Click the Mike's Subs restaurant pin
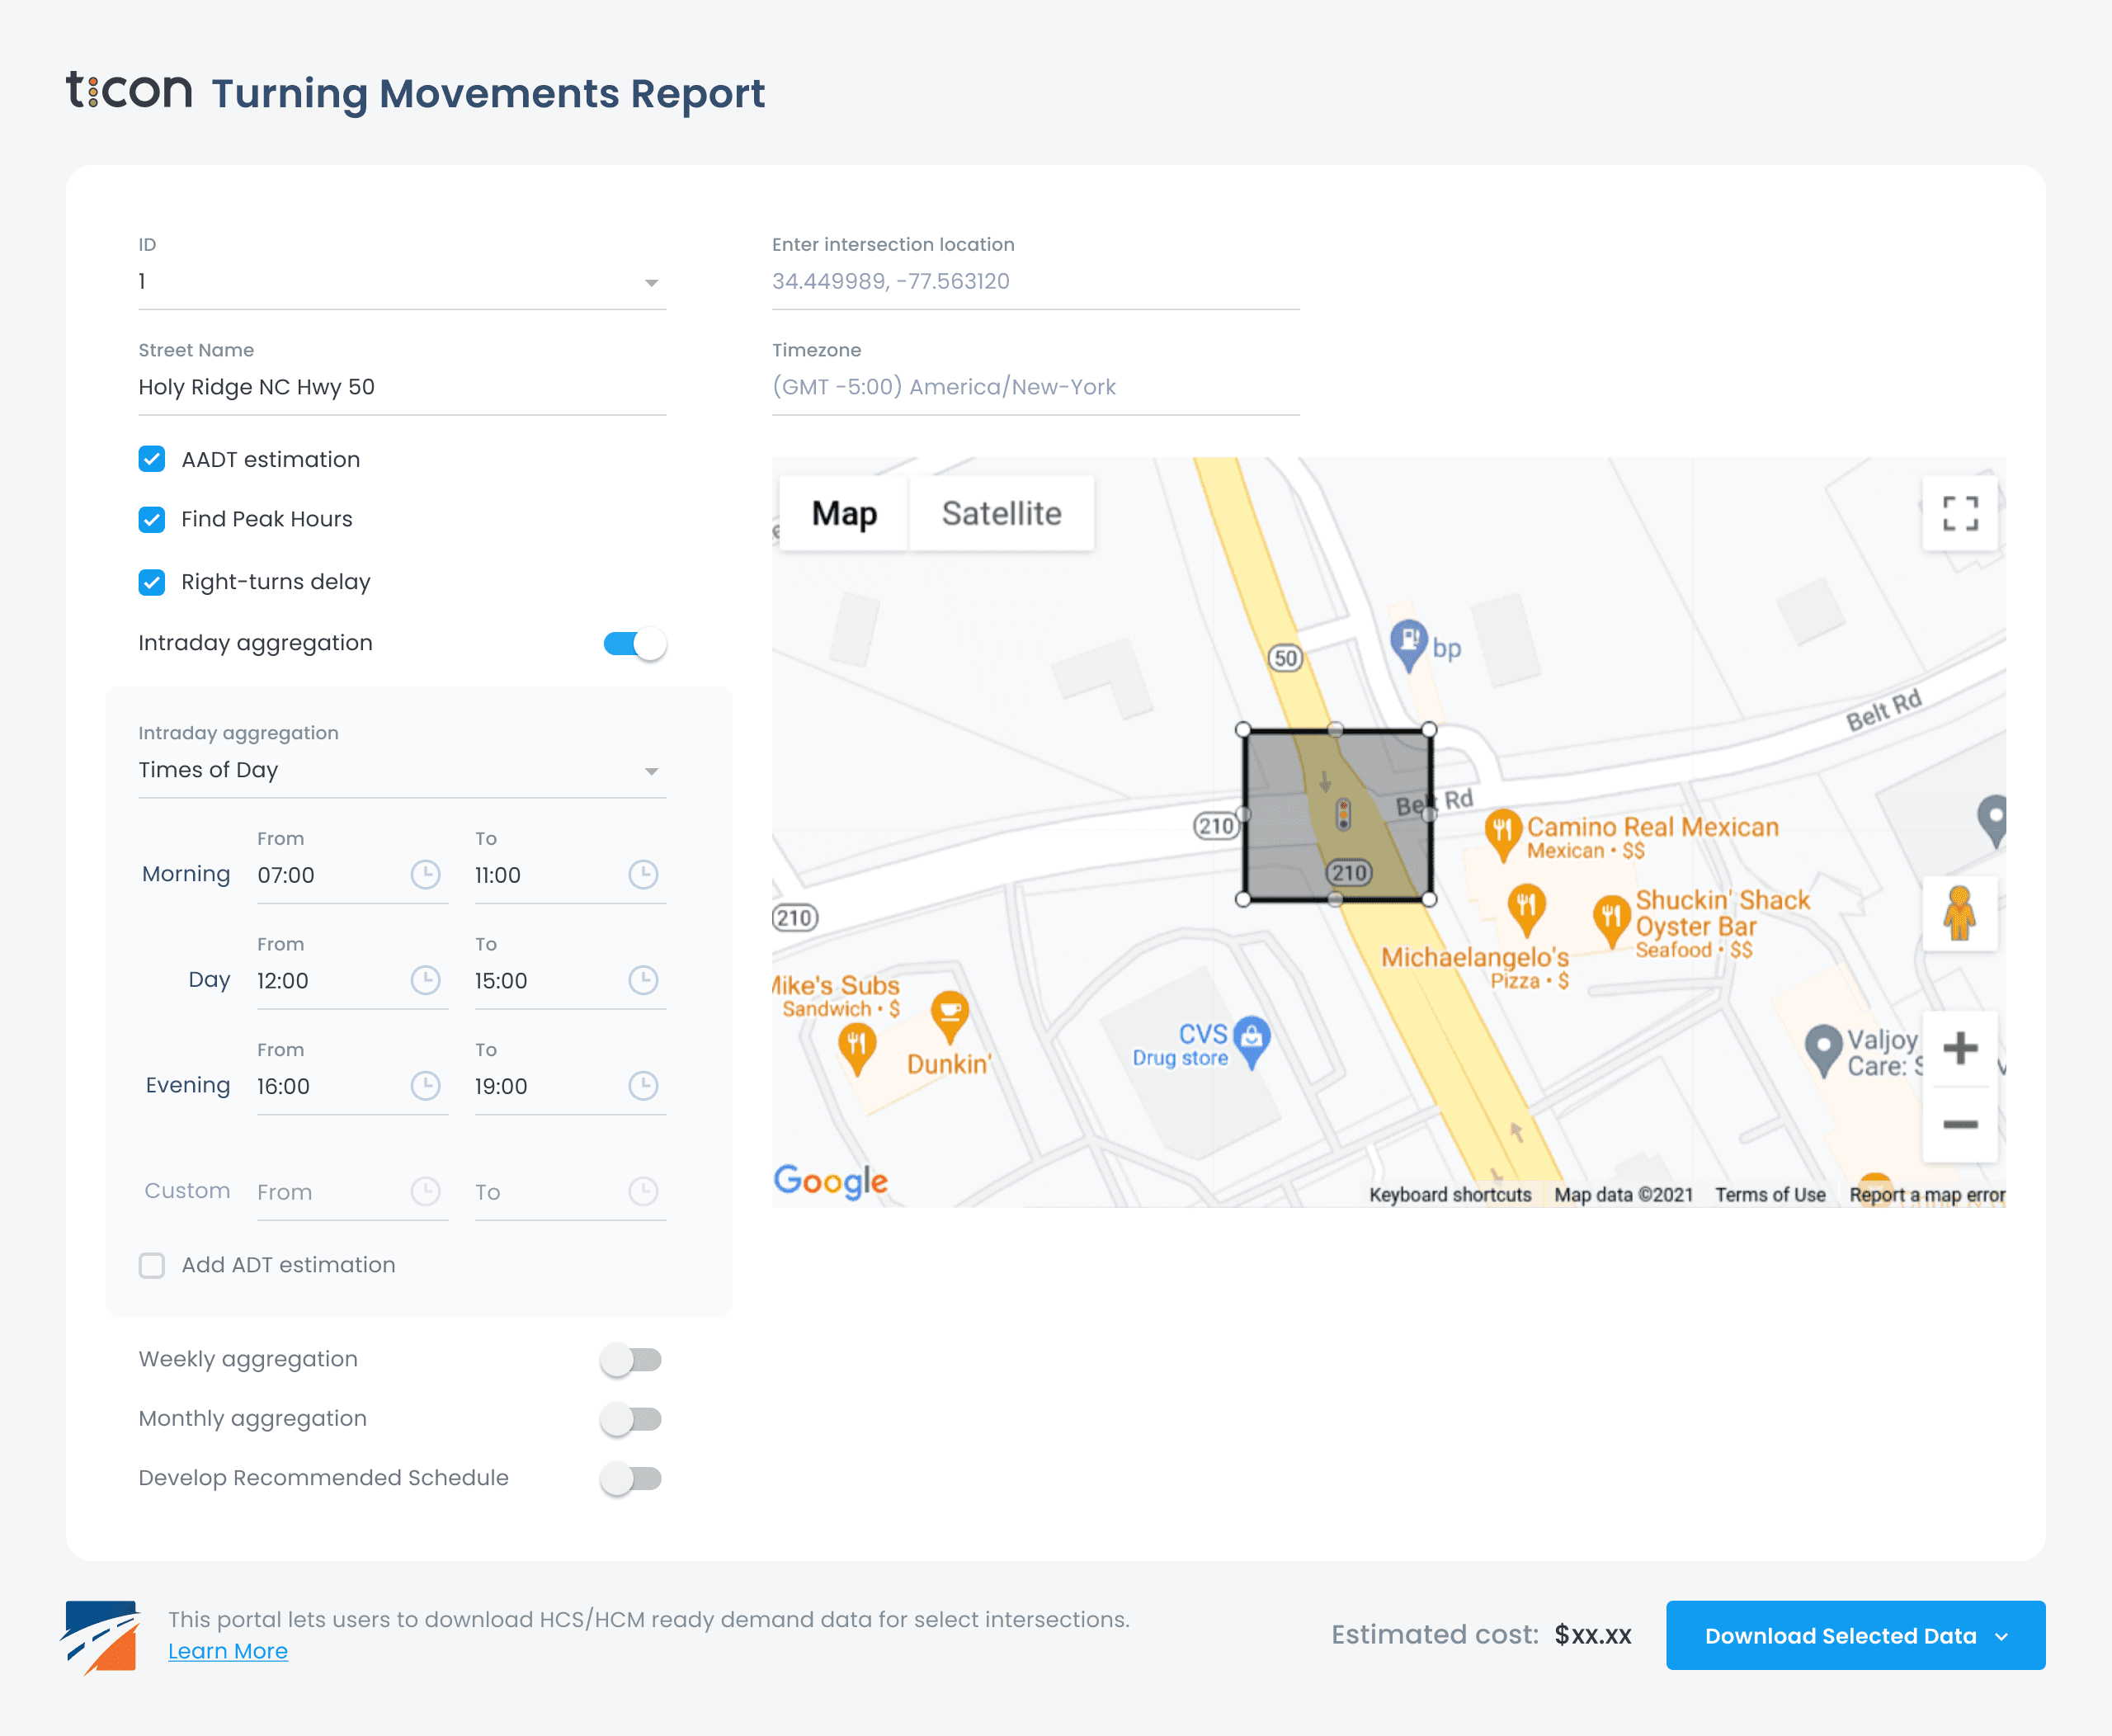This screenshot has height=1736, width=2112. 857,1050
